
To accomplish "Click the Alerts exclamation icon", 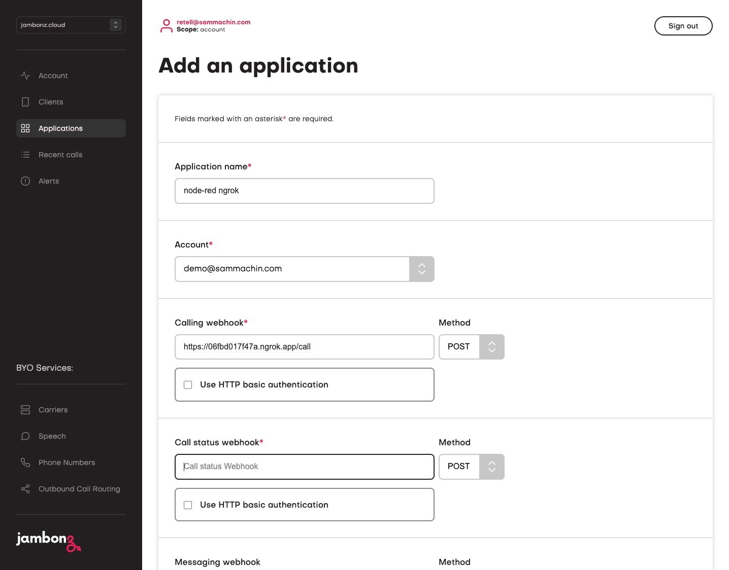I will point(25,181).
